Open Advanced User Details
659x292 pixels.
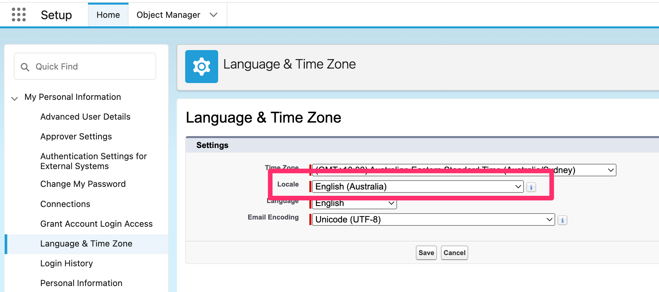coord(85,117)
